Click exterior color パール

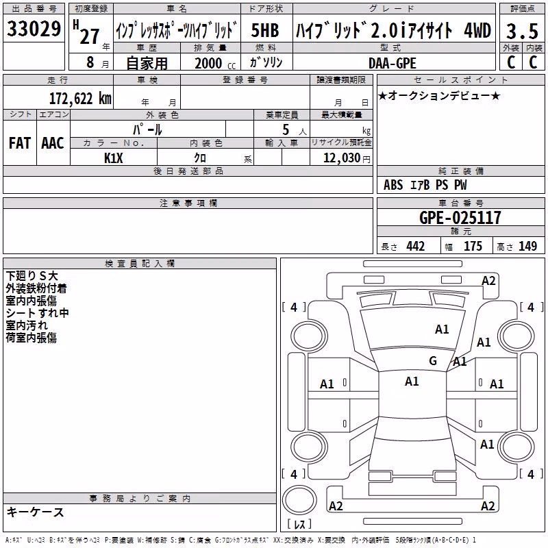pyautogui.click(x=147, y=129)
